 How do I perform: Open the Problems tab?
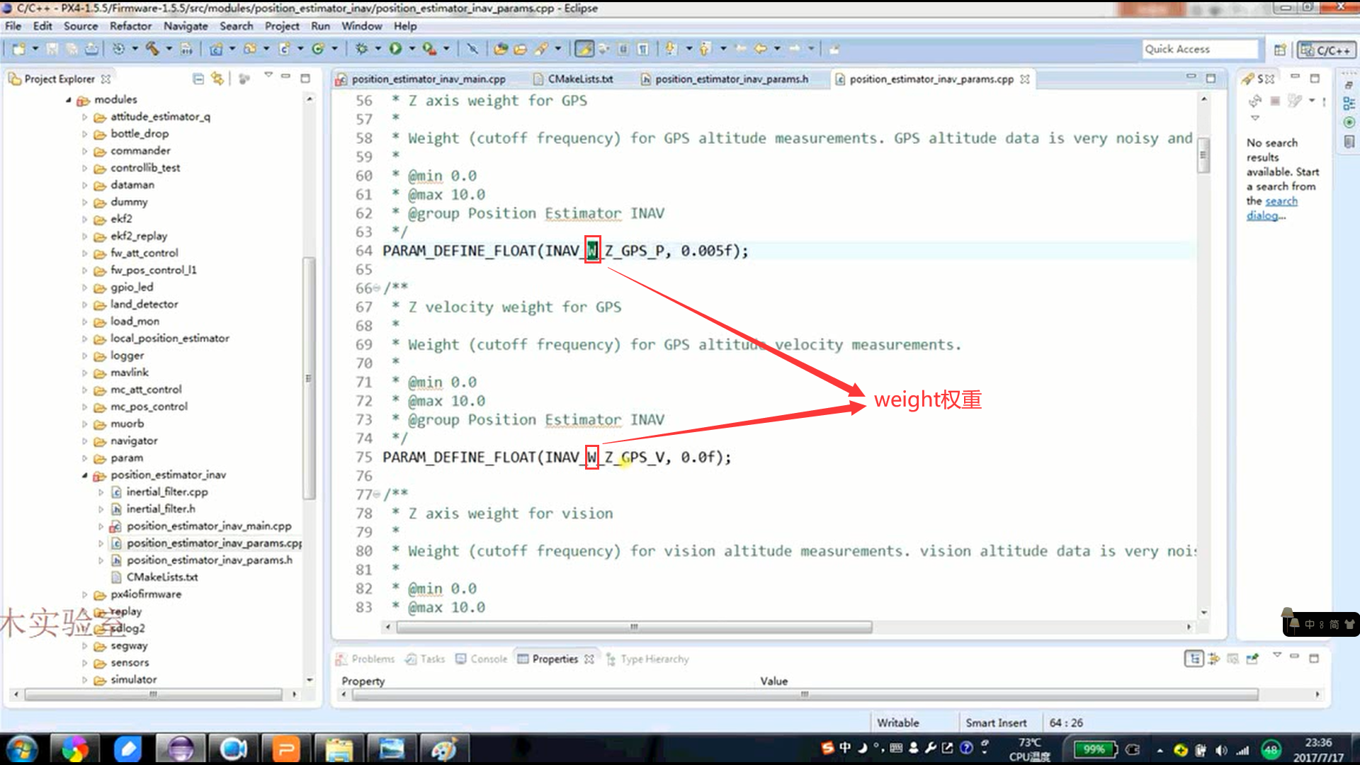point(365,659)
